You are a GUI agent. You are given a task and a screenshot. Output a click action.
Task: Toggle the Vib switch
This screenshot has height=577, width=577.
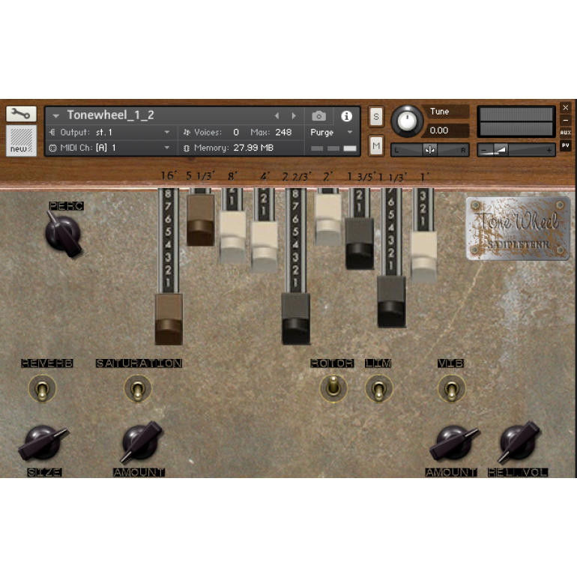[x=451, y=389]
